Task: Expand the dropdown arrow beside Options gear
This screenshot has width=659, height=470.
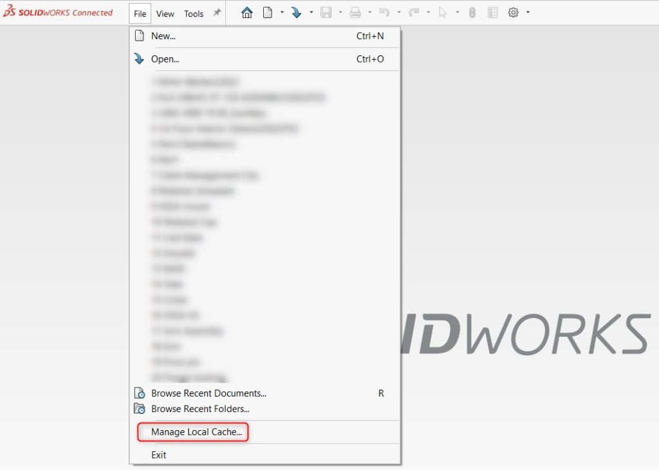Action: click(x=528, y=13)
